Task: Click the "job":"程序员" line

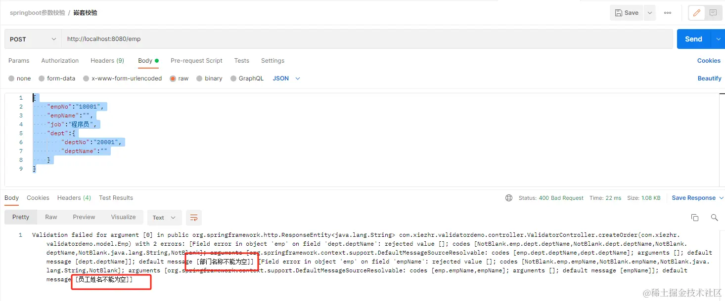Action: coord(73,124)
